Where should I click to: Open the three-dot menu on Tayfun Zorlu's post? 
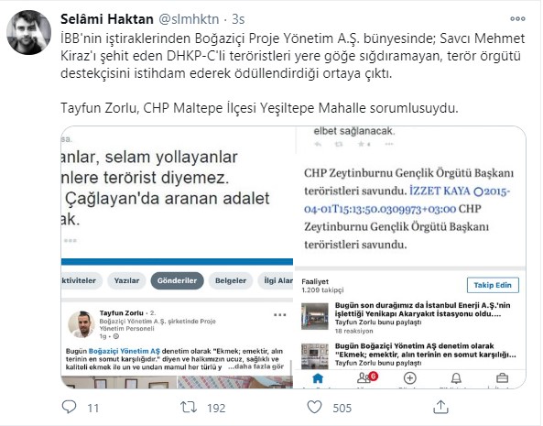coord(280,315)
